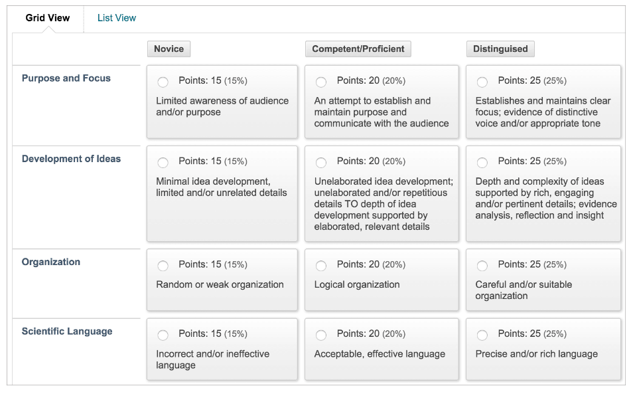Click the 'Logical organization' cell
This screenshot has width=631, height=394.
pyautogui.click(x=357, y=284)
